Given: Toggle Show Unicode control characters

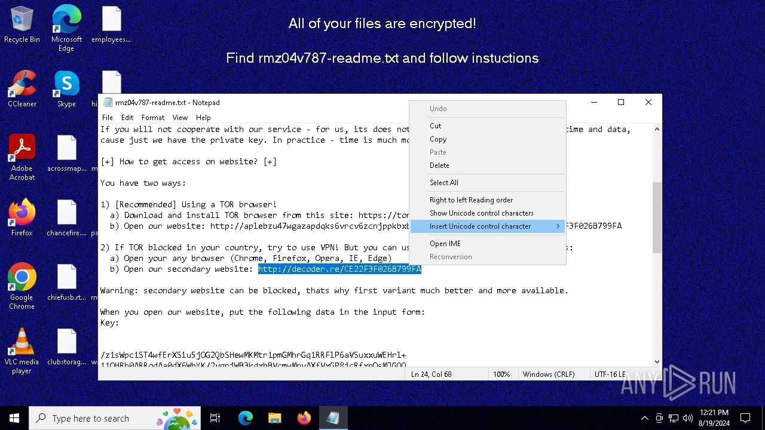Looking at the screenshot, I should pyautogui.click(x=488, y=213).
